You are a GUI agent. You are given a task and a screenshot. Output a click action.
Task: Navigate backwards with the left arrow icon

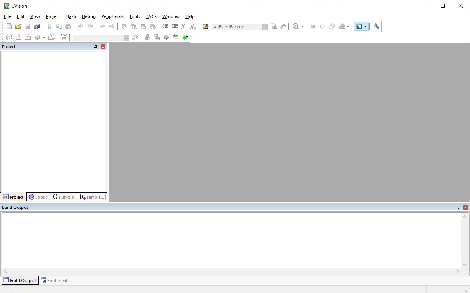click(x=103, y=26)
